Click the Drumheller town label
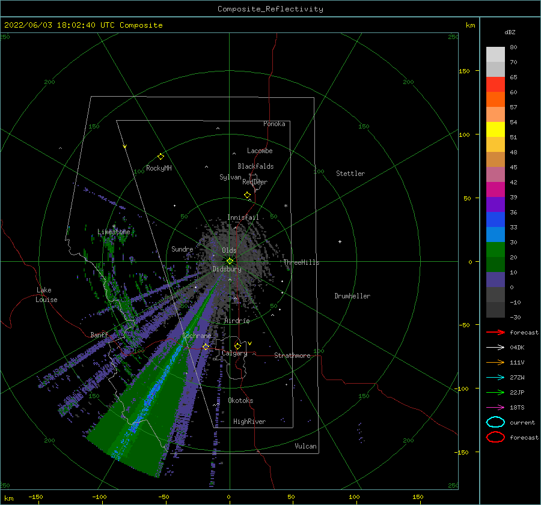 coord(352,296)
